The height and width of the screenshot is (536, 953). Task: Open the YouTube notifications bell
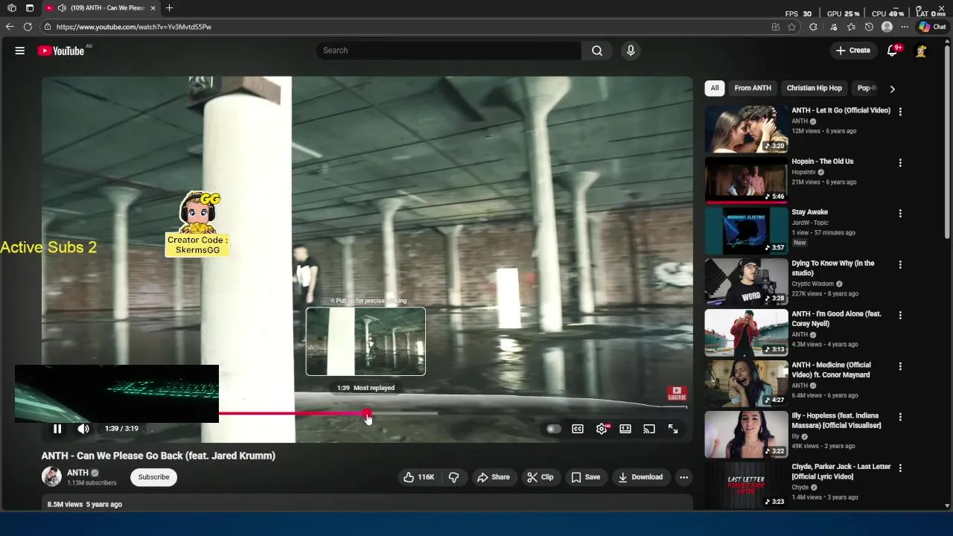coord(892,51)
